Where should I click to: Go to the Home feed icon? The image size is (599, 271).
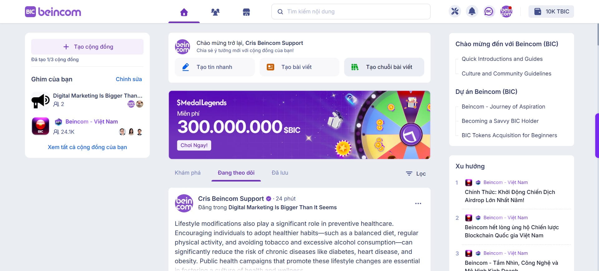(x=184, y=12)
